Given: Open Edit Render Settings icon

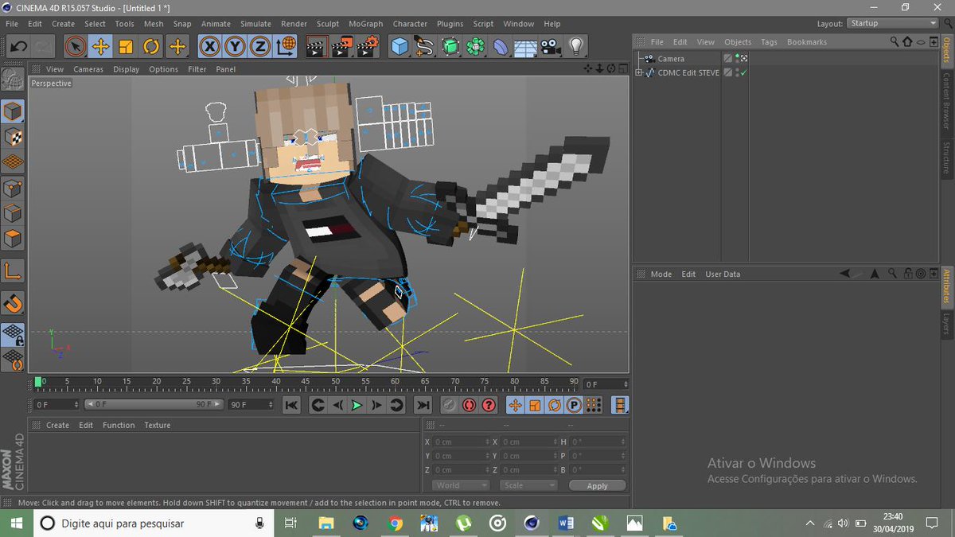Looking at the screenshot, I should point(367,47).
